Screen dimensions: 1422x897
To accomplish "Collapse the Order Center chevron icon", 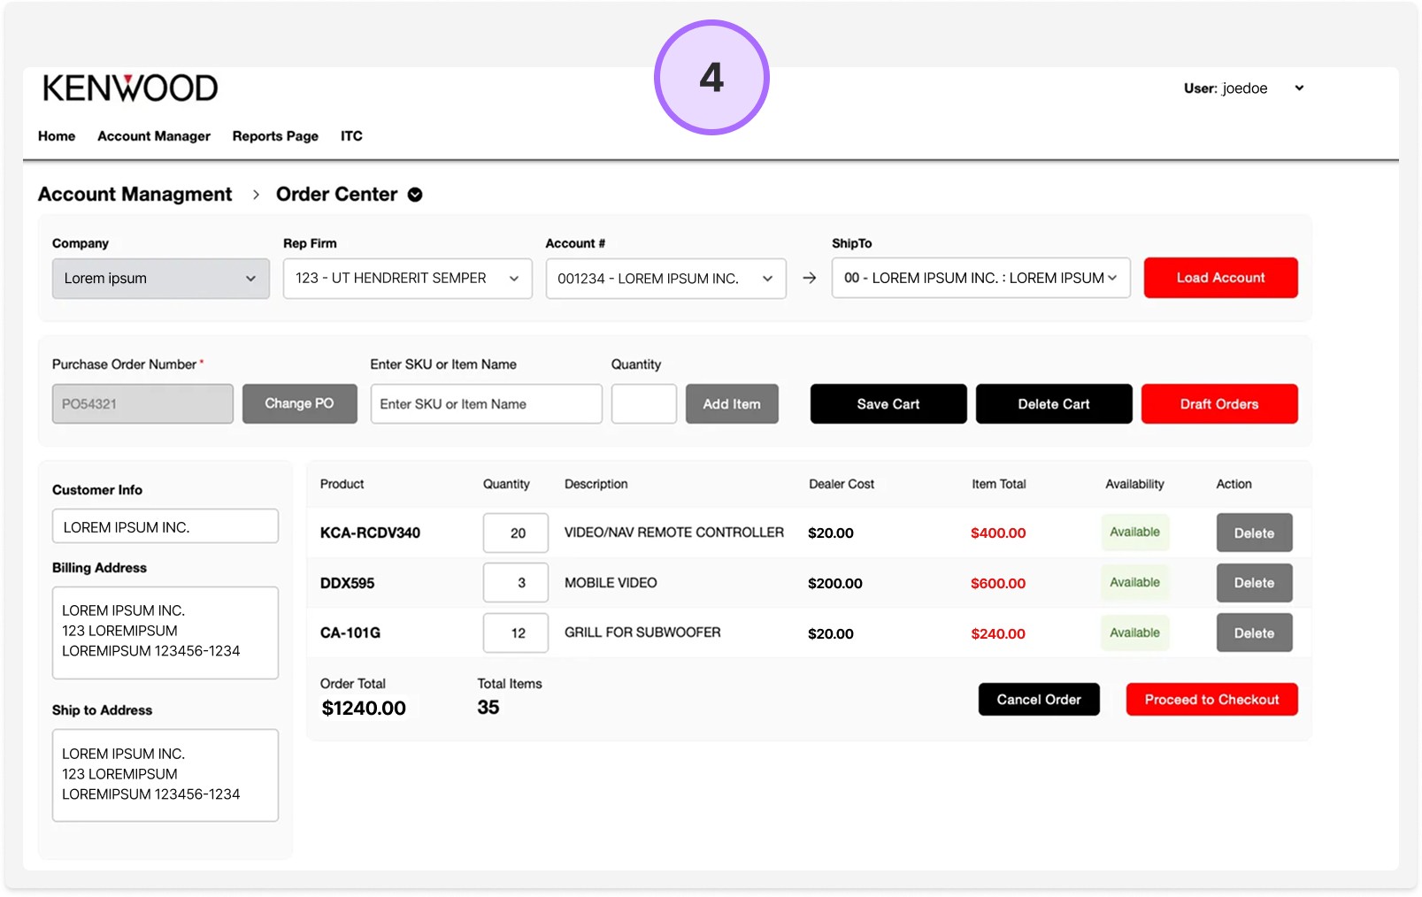I will 415,195.
